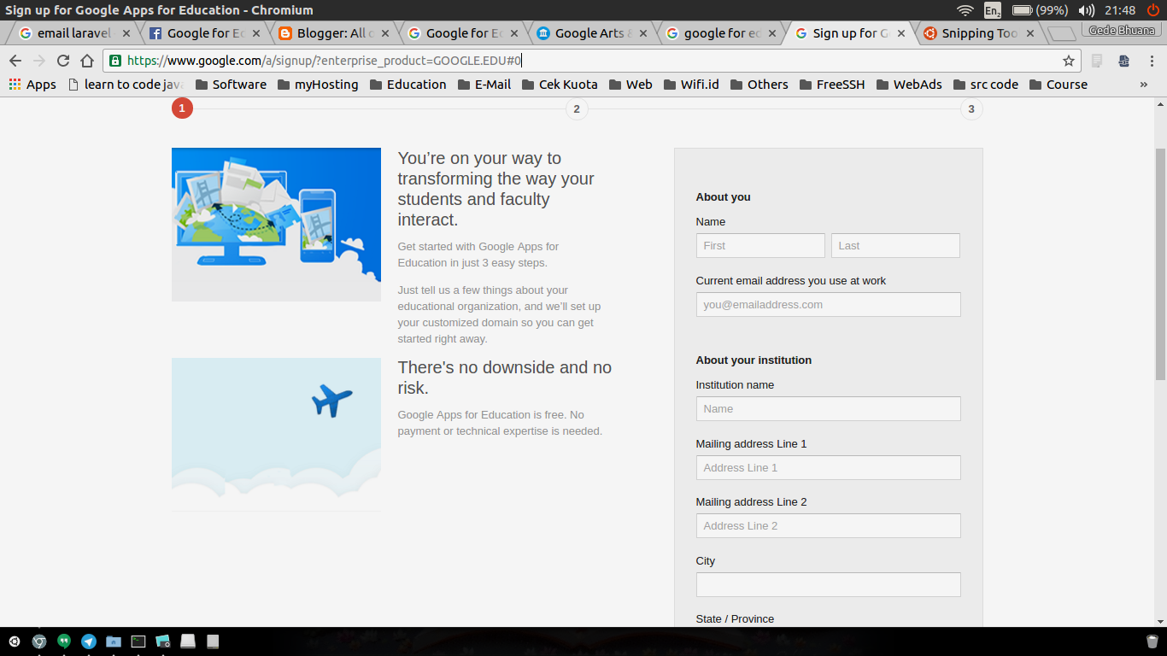Open the battery 99% indicator
This screenshot has width=1167, height=656.
[1040, 10]
